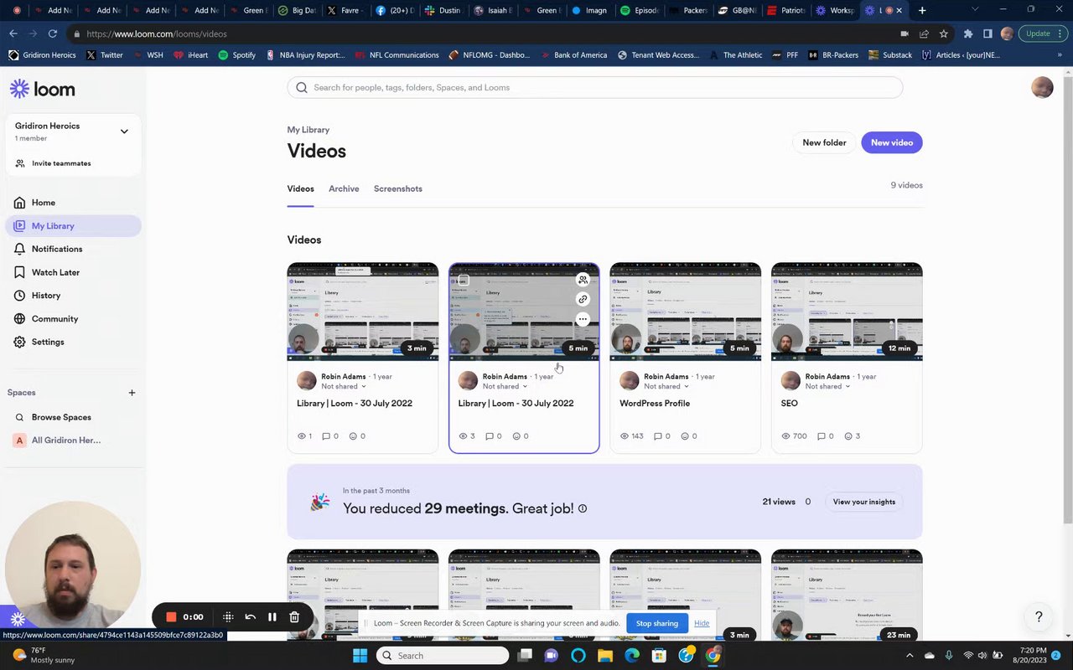This screenshot has width=1073, height=670.
Task: Open Chrome tab search chevron
Action: coord(974,10)
